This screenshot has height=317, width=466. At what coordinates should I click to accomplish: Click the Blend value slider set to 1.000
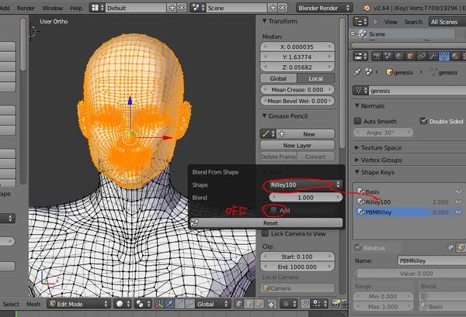tap(305, 198)
